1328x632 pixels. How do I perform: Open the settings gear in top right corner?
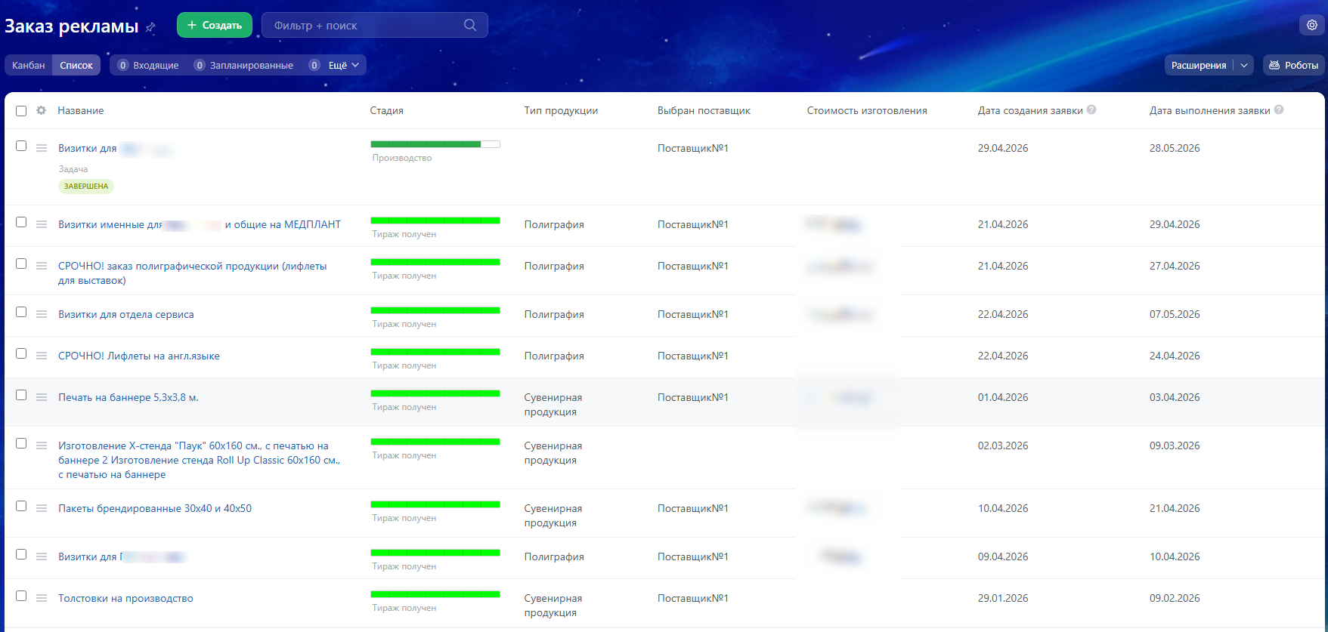tap(1312, 25)
